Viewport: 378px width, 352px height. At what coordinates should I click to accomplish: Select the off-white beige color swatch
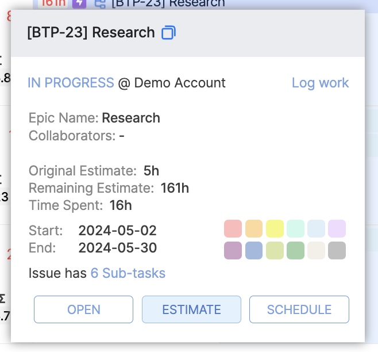pyautogui.click(x=316, y=250)
